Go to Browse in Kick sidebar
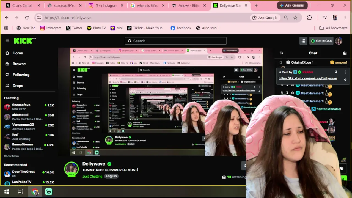Viewport: 352px width, 198px height. 19,64
